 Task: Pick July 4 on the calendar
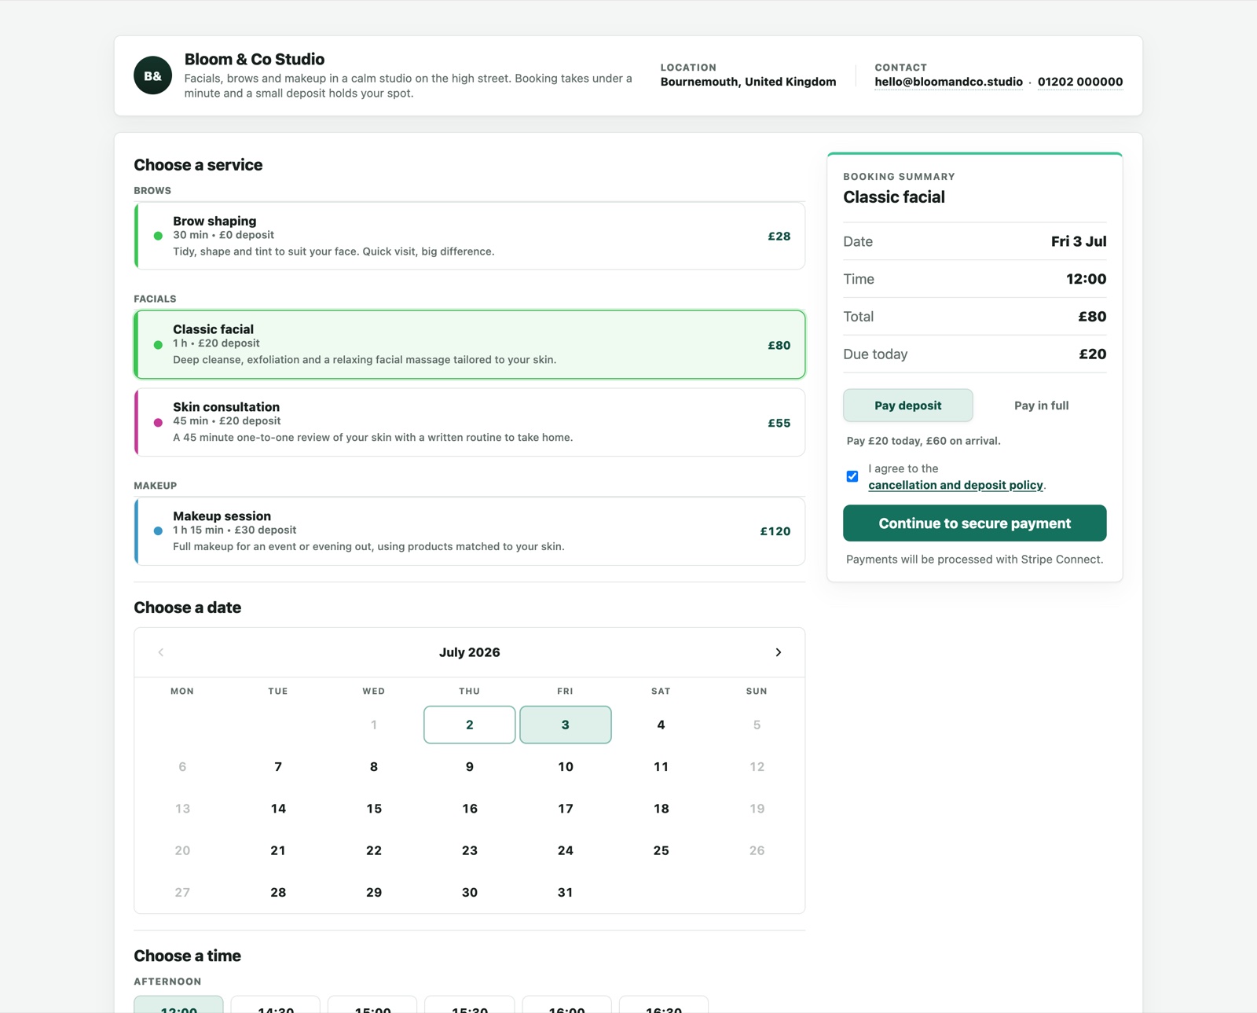[661, 725]
